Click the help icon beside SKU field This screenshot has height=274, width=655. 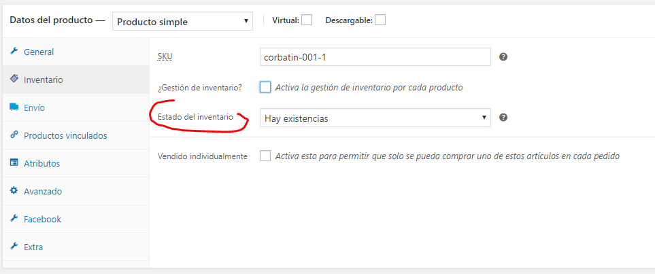[503, 57]
